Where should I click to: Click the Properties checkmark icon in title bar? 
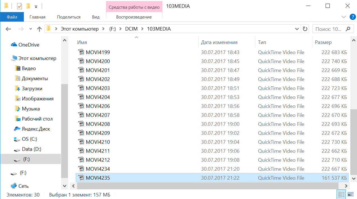coord(19,6)
